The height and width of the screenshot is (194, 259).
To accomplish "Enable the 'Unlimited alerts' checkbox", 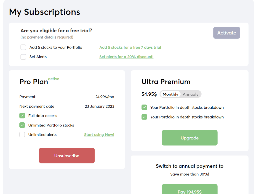I will (x=22, y=135).
